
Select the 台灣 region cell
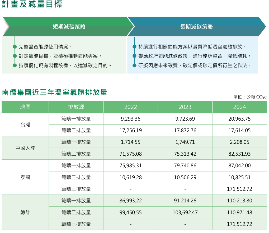[25, 125]
